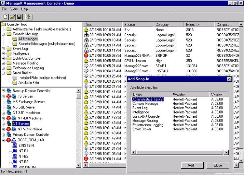Viewport: 244px width, 175px height.
Task: Click the EINSTEIN computer icon
Action: coord(15,146)
